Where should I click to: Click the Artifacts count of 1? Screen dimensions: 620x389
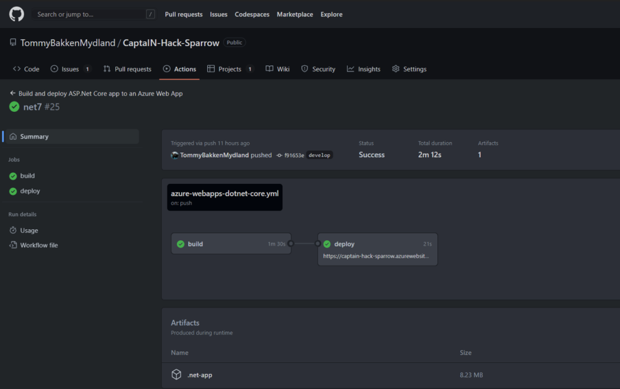[480, 155]
